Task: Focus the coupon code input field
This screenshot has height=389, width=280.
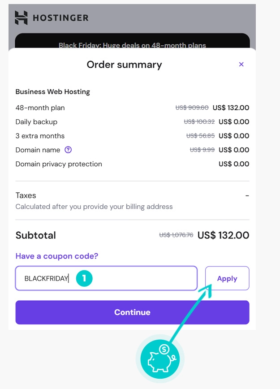Action: click(134, 278)
